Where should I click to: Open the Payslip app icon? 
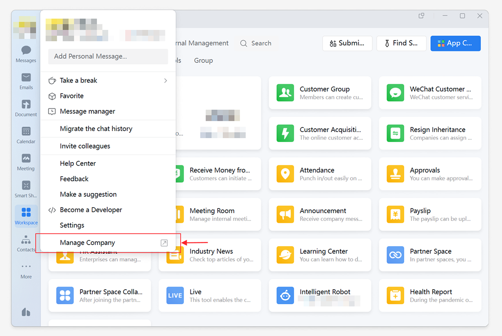click(395, 214)
